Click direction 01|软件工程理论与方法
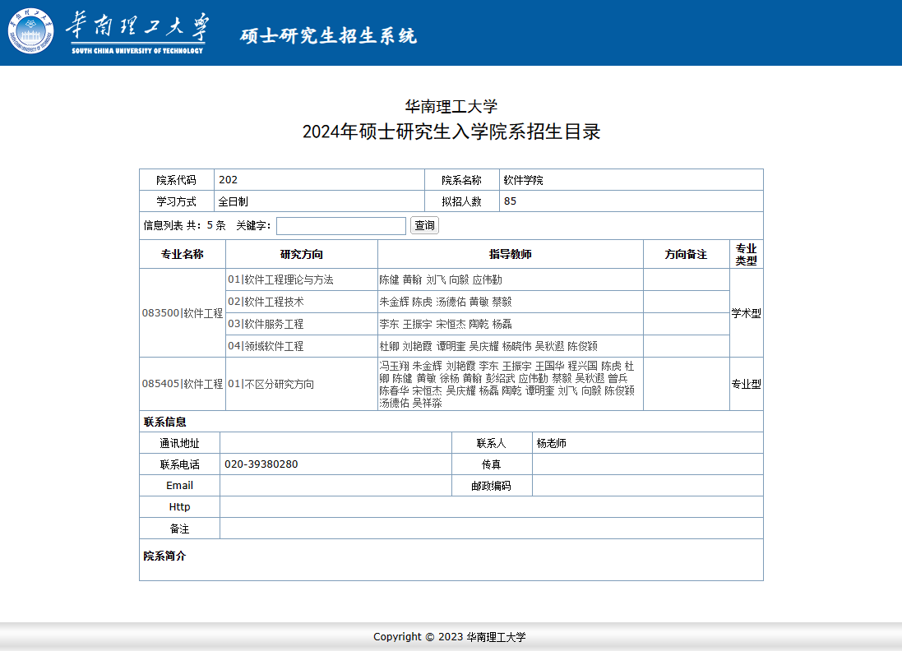 280,279
